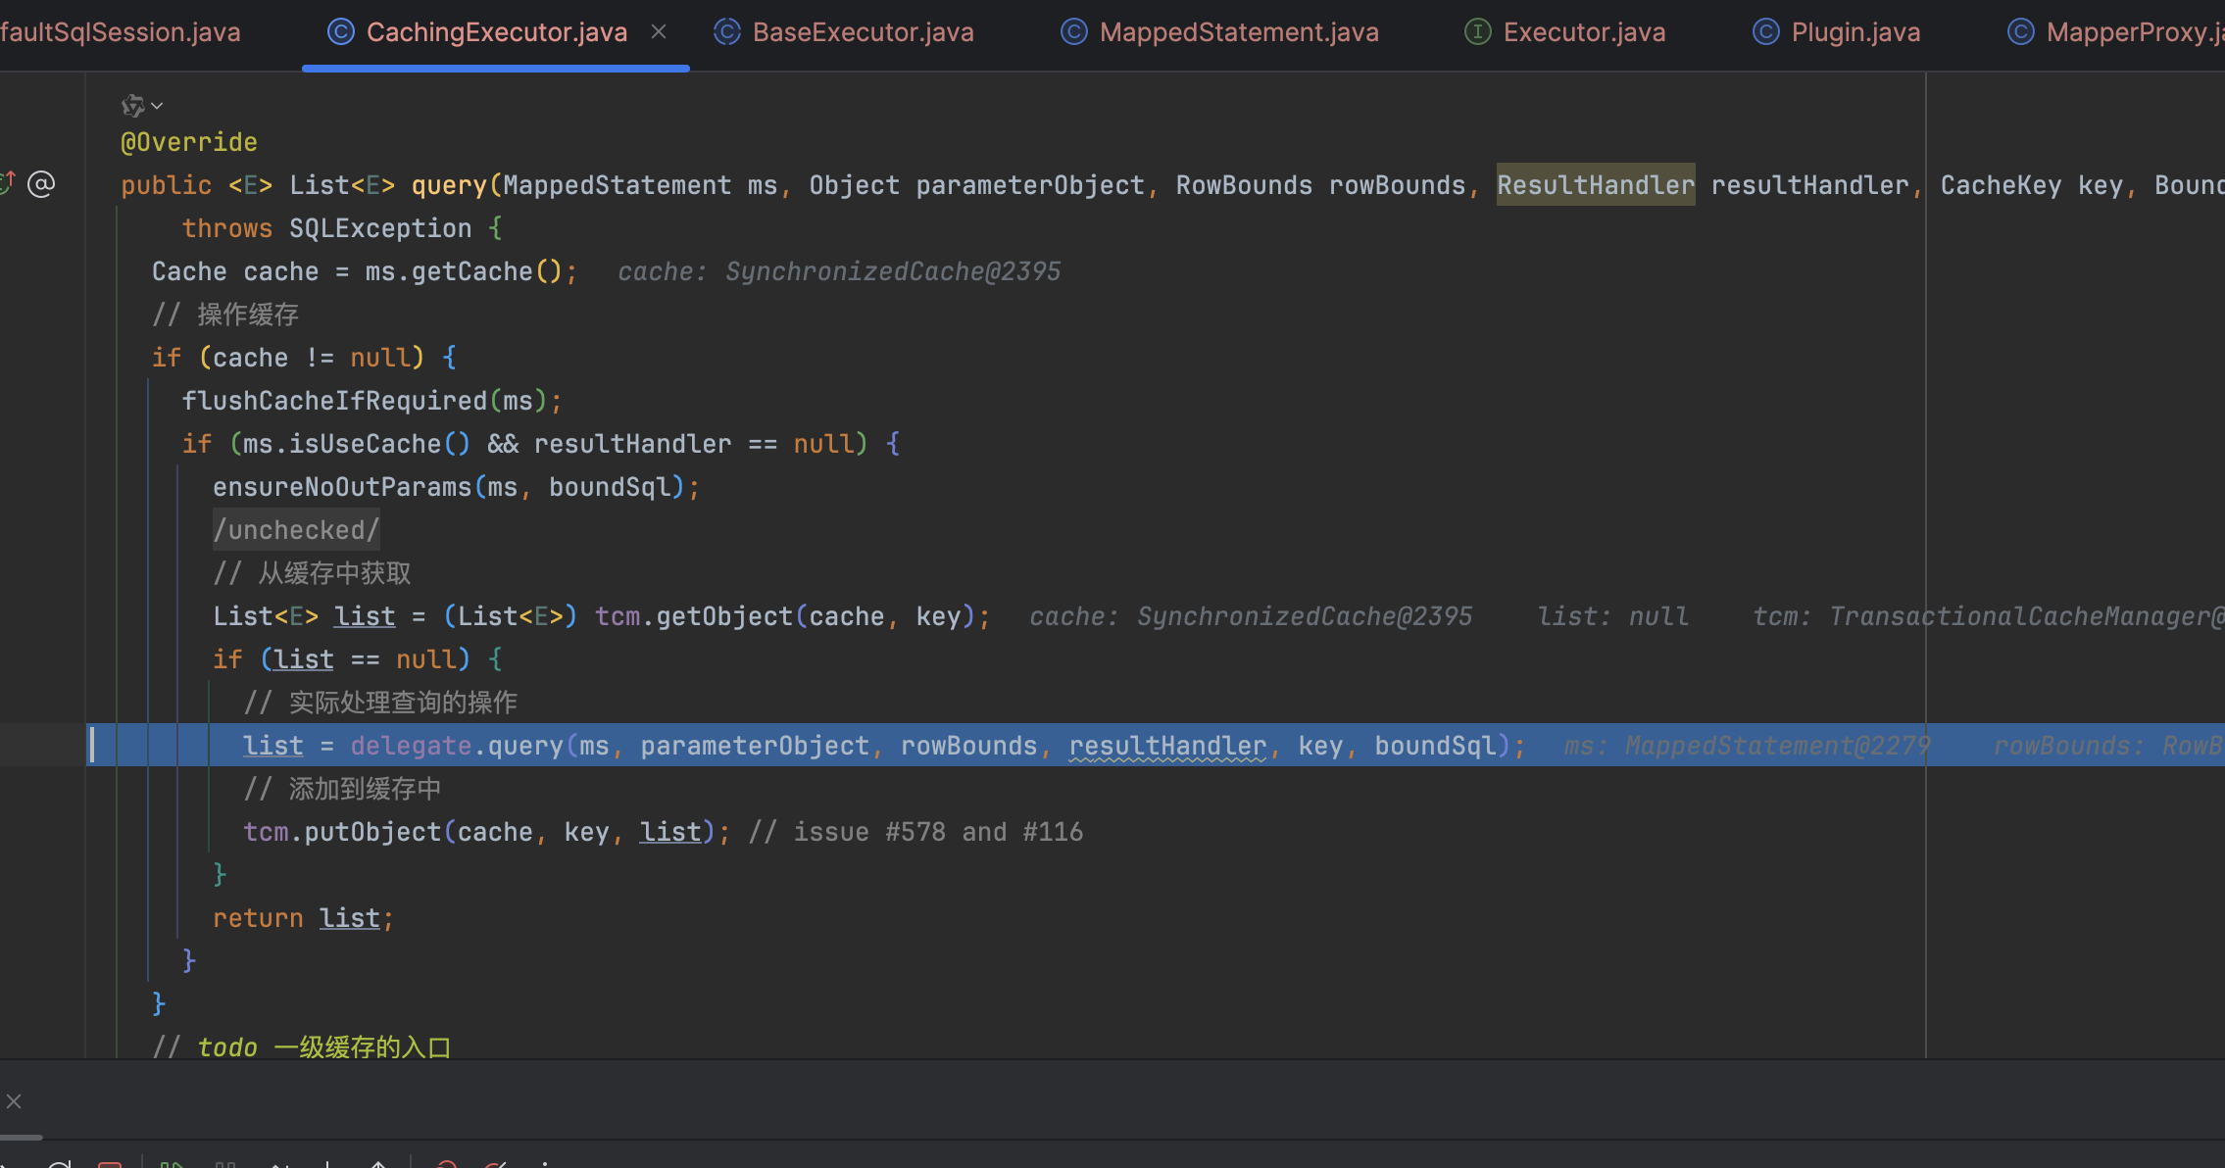This screenshot has width=2225, height=1168.
Task: Click the class icon on MapperProxy.java tab
Action: pyautogui.click(x=2020, y=32)
